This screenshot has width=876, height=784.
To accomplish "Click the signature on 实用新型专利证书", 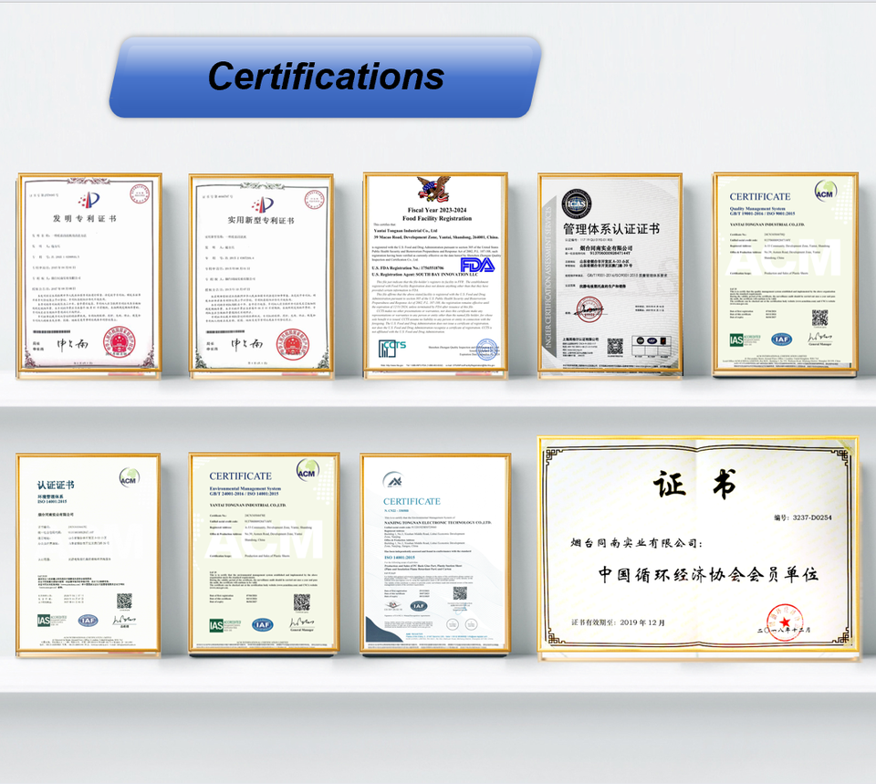I will (246, 344).
